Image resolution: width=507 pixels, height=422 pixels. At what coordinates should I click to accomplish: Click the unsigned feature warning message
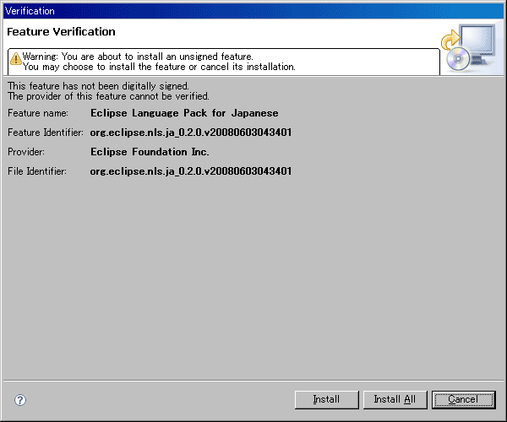[159, 62]
